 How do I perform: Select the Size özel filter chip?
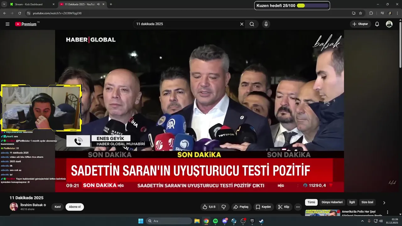367,202
